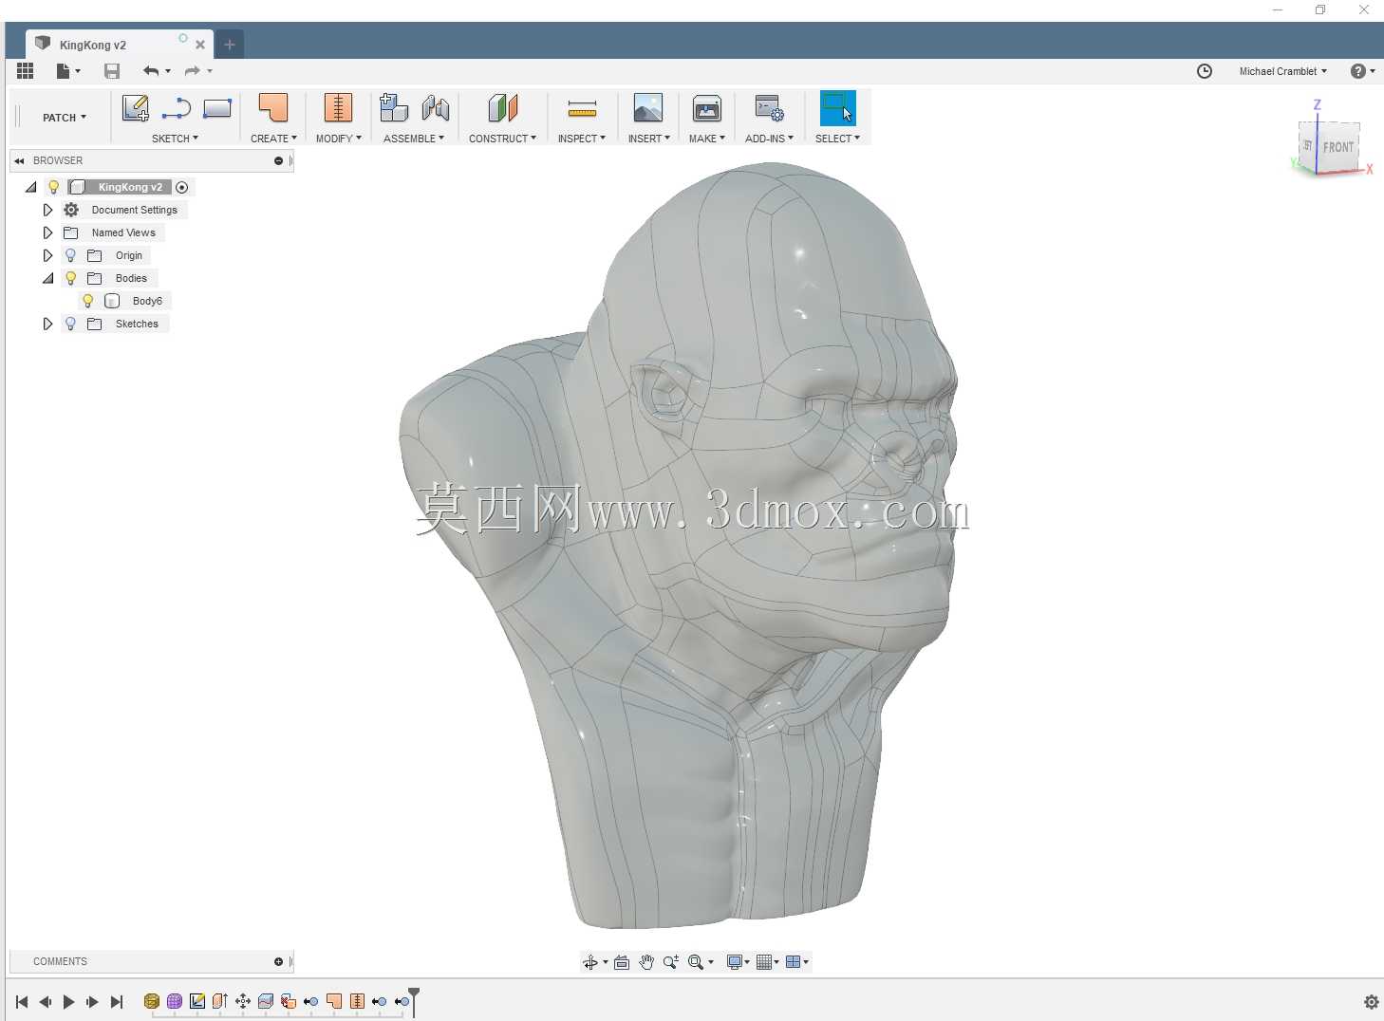Click the activate radio button beside KingKong v2
Viewport: 1384px width, 1021px height.
coord(182,187)
